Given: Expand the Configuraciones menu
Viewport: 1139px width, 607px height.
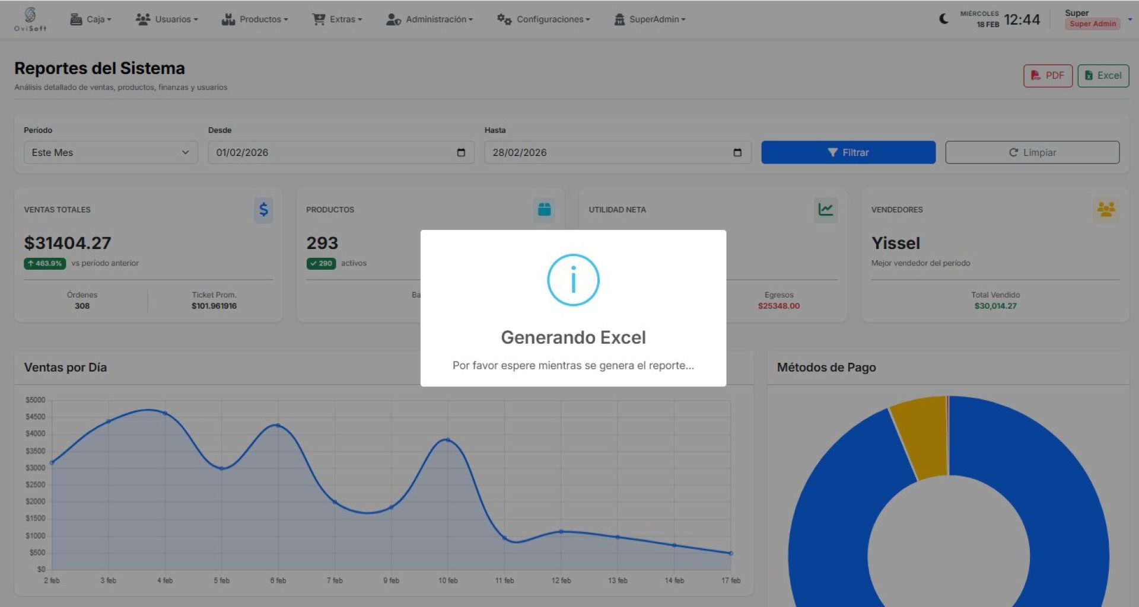Looking at the screenshot, I should 543,20.
